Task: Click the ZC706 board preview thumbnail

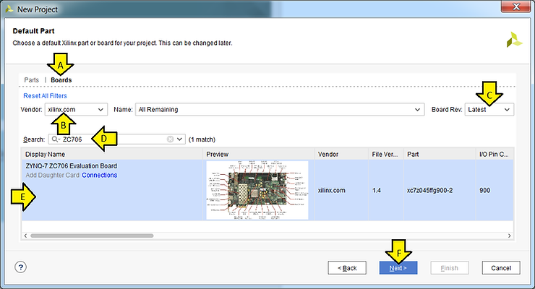Action: tap(257, 190)
